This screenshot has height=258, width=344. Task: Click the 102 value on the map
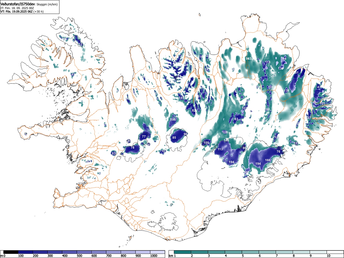(245, 109)
